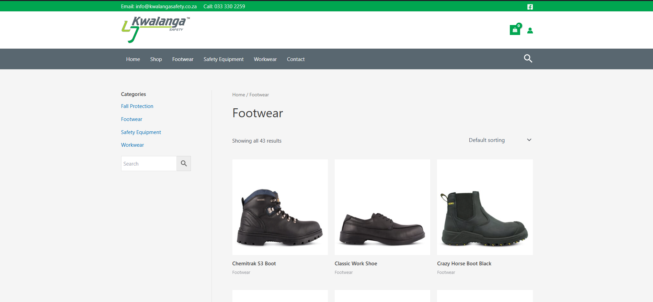This screenshot has width=653, height=302.
Task: View the Crazy Horse Boot Black thumbnail
Action: coord(485,207)
